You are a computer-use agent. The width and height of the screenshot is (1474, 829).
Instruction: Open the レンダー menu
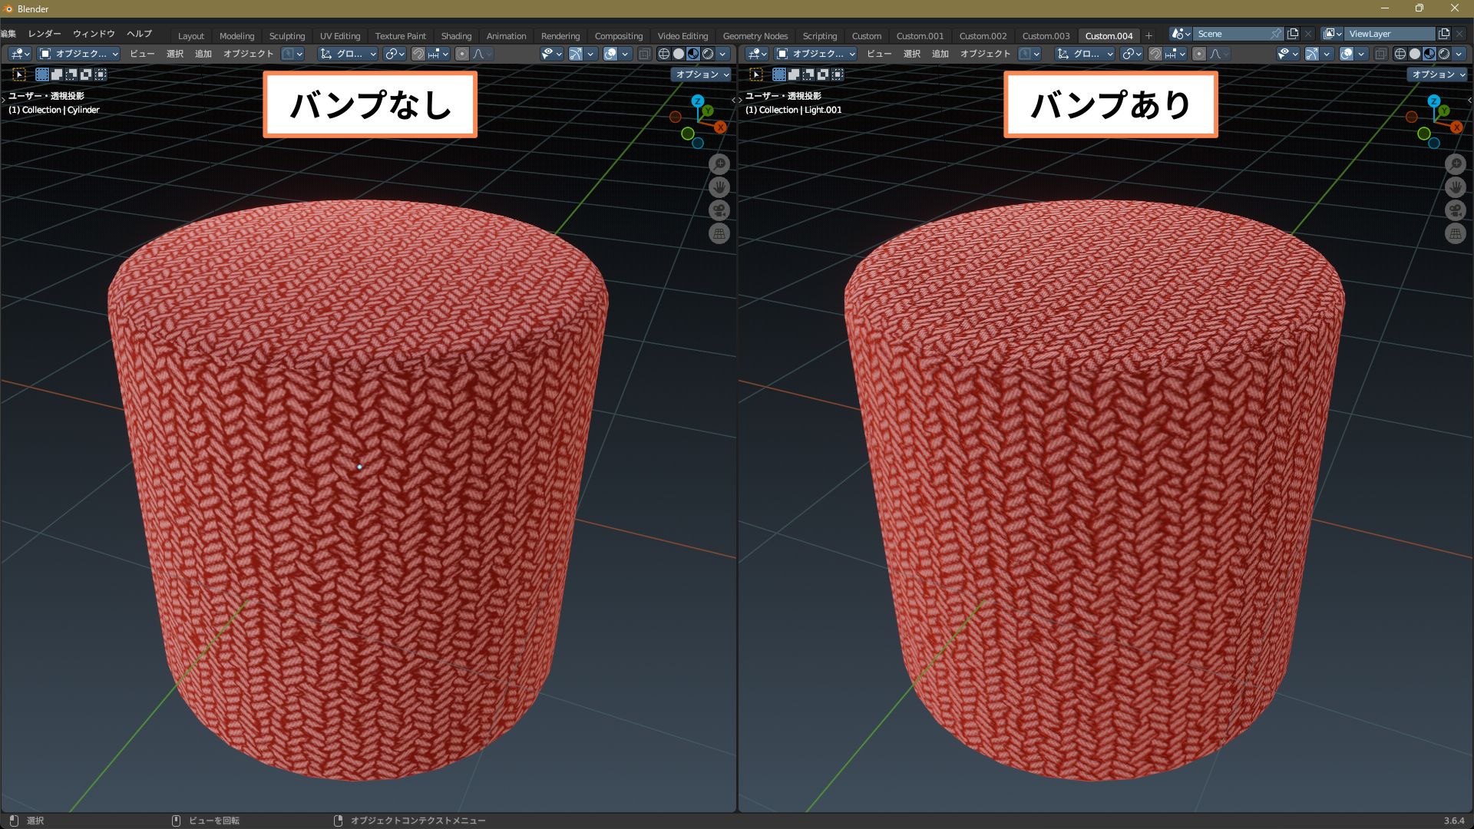coord(45,34)
